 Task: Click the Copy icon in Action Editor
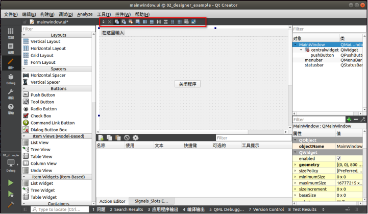click(109, 138)
